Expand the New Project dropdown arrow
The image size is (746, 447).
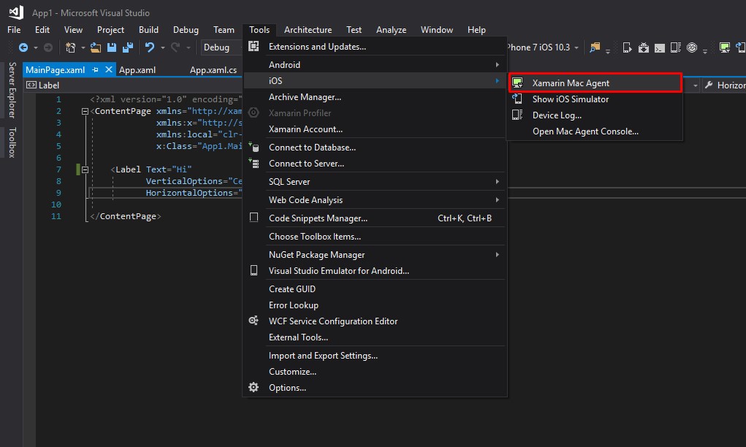pos(83,47)
